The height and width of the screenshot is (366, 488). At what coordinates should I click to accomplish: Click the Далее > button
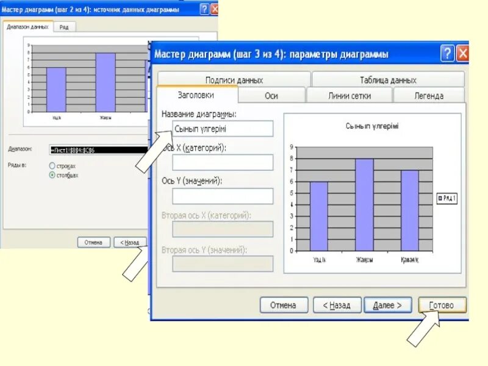(x=388, y=305)
